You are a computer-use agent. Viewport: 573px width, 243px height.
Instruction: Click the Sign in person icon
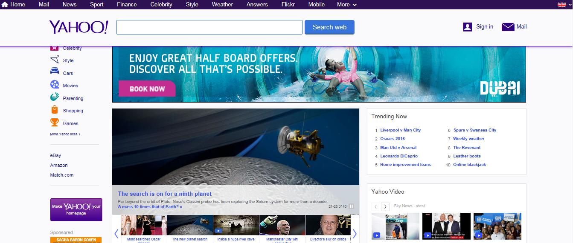(x=468, y=27)
